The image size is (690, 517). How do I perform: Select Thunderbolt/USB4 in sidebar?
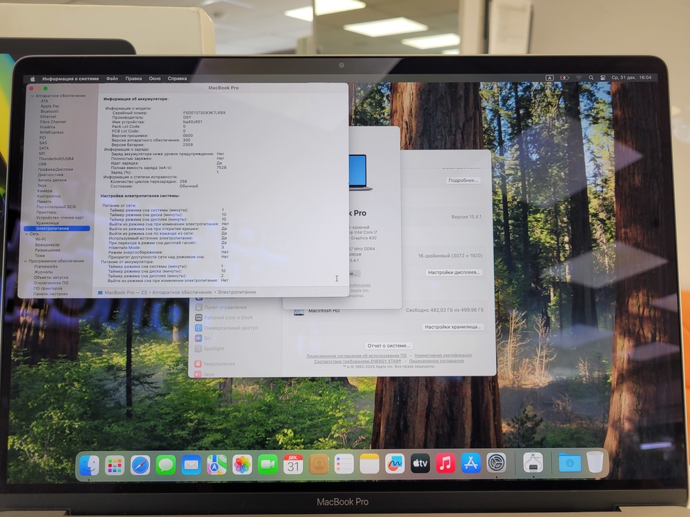[56, 159]
